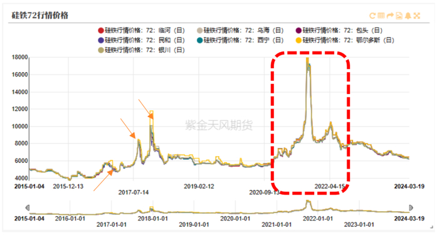
Task: Toggle the 银川 (日) series legend
Action: click(141, 50)
